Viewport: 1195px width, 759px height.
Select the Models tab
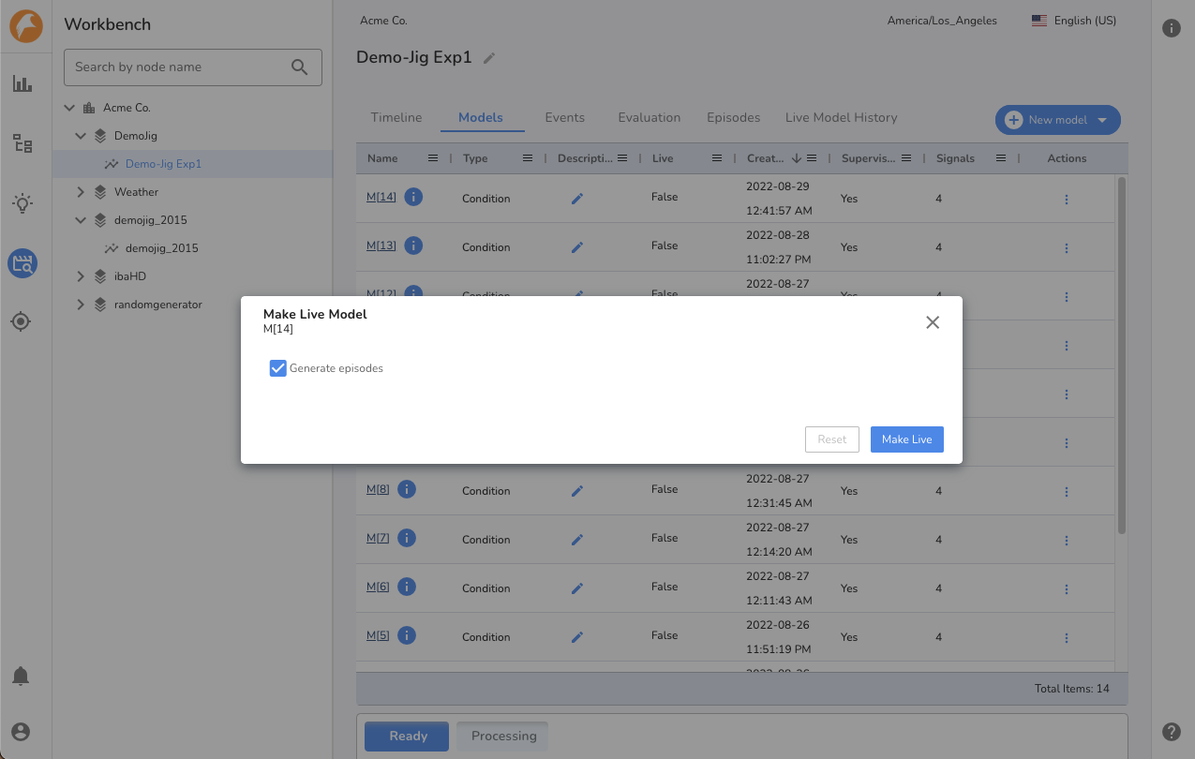[481, 118]
